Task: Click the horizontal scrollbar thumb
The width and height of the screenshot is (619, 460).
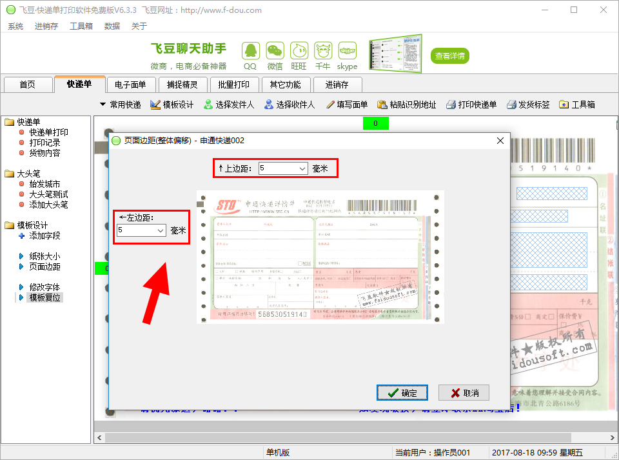Action: coord(338,437)
